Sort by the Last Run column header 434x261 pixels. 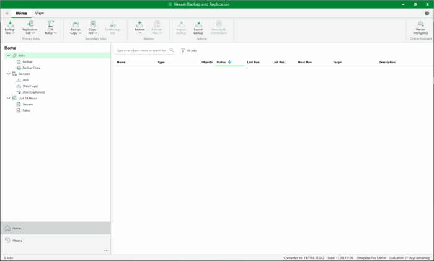coord(253,62)
